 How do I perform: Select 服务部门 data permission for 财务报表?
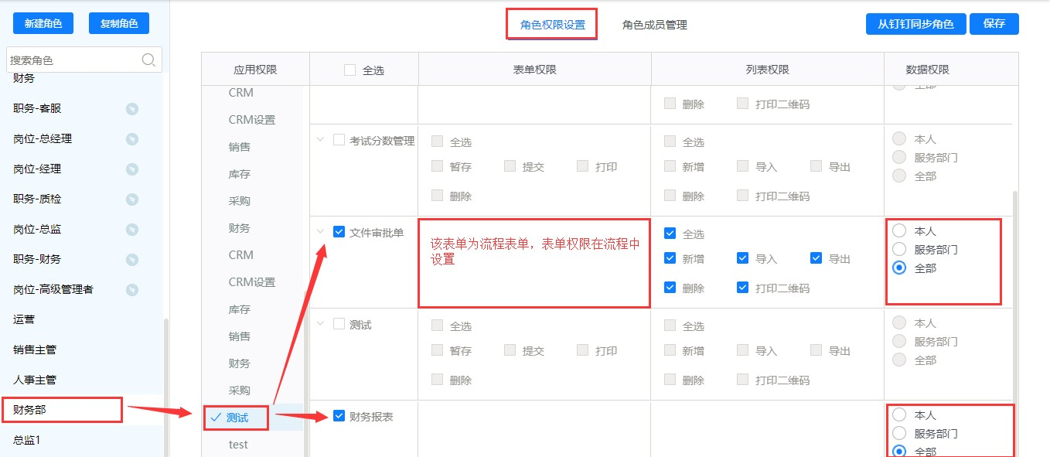(899, 434)
